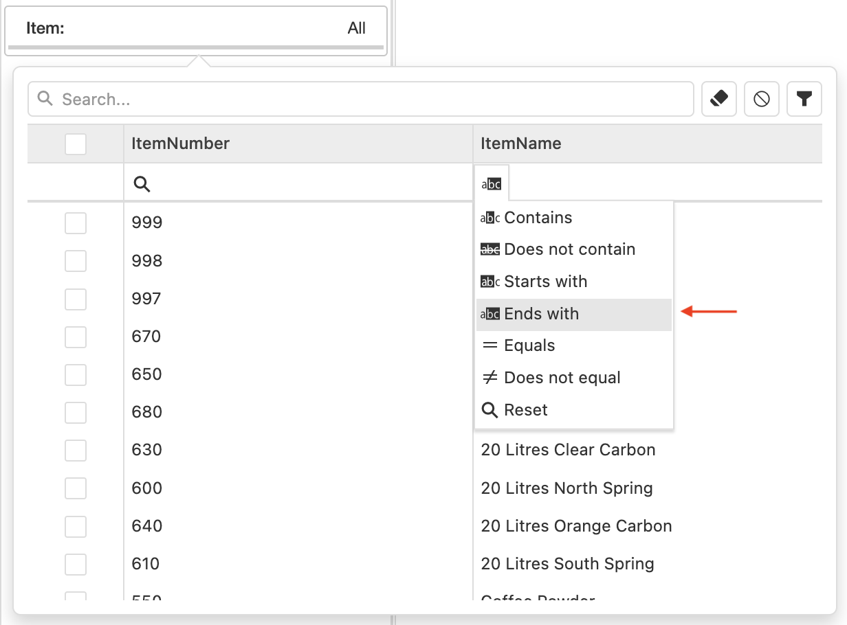847x625 pixels.
Task: Click item number 670
Action: pyautogui.click(x=146, y=337)
